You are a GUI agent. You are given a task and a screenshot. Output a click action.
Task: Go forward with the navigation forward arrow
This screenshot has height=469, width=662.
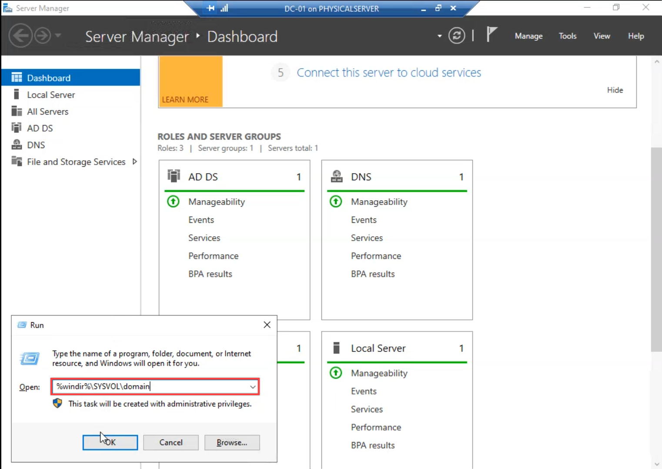pyautogui.click(x=43, y=36)
